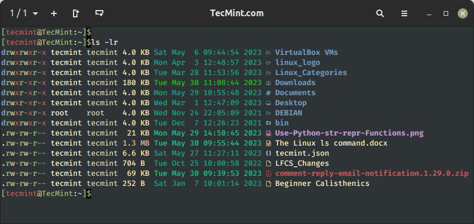Click the image file icon beside Use-Python-str-repr-Functions.png
This screenshot has width=474, height=224.
coord(268,133)
